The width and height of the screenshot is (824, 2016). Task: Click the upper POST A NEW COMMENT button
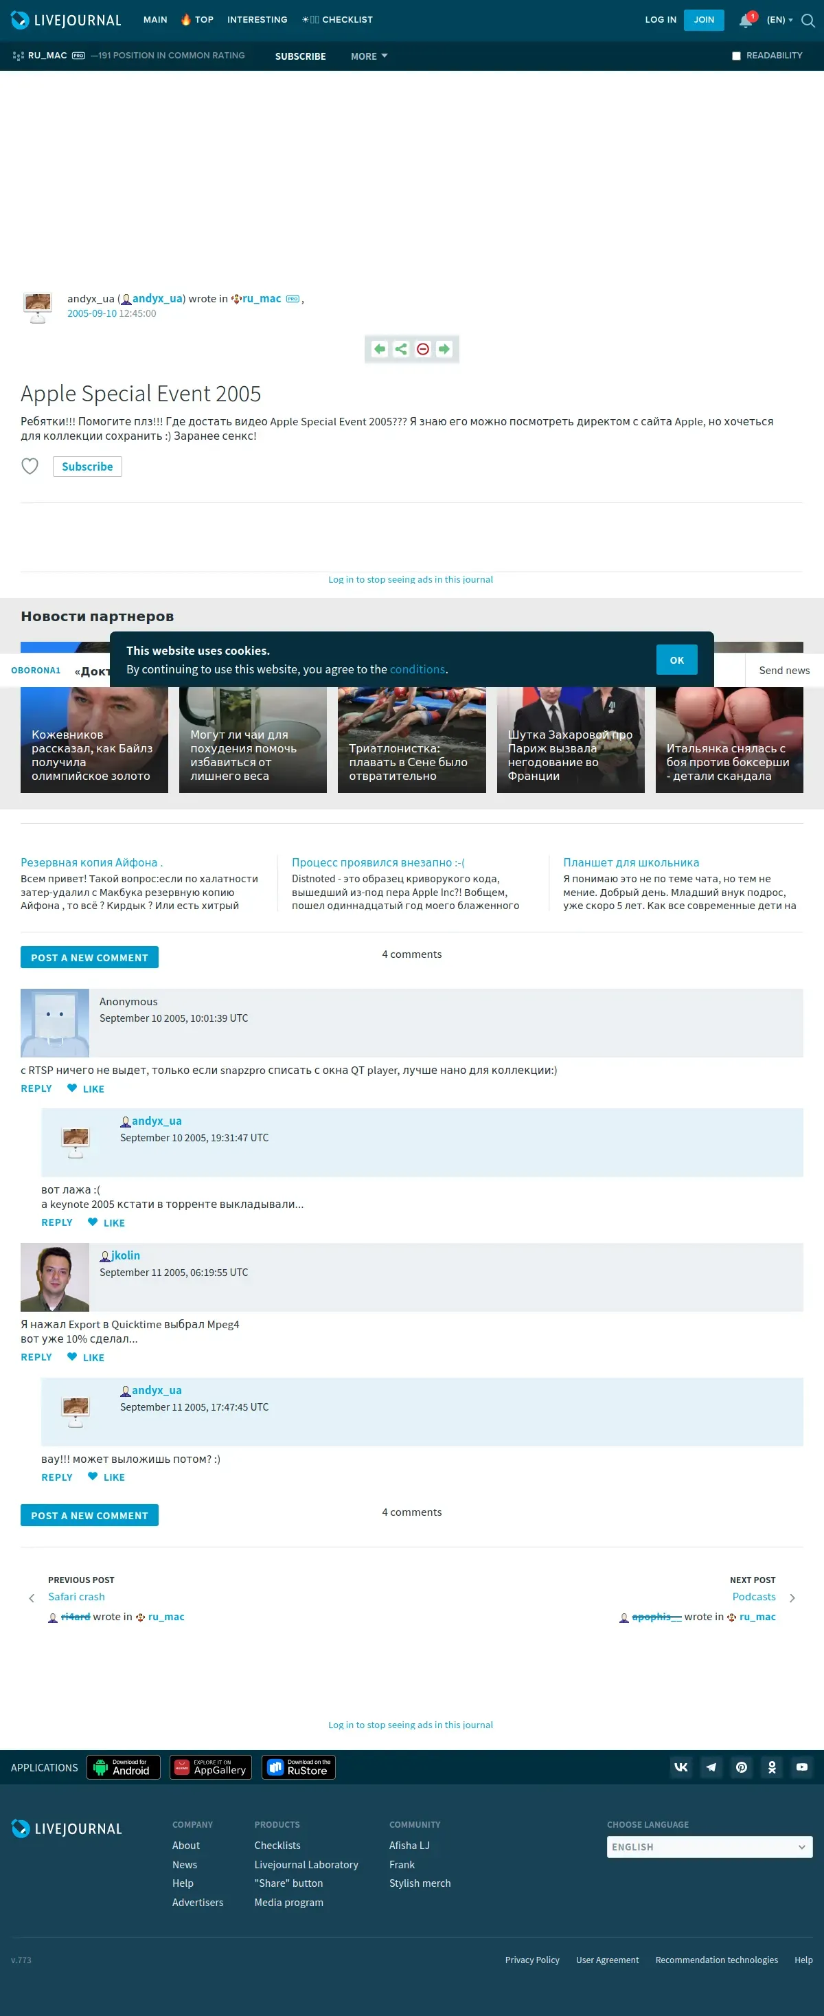point(89,957)
